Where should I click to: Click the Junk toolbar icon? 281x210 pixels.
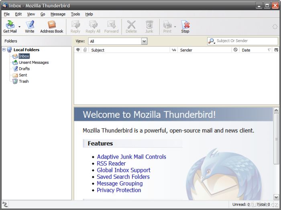pyautogui.click(x=149, y=26)
